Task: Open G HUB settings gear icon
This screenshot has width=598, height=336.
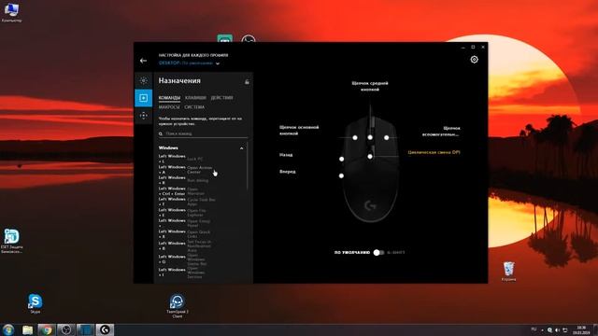Action: click(x=474, y=60)
